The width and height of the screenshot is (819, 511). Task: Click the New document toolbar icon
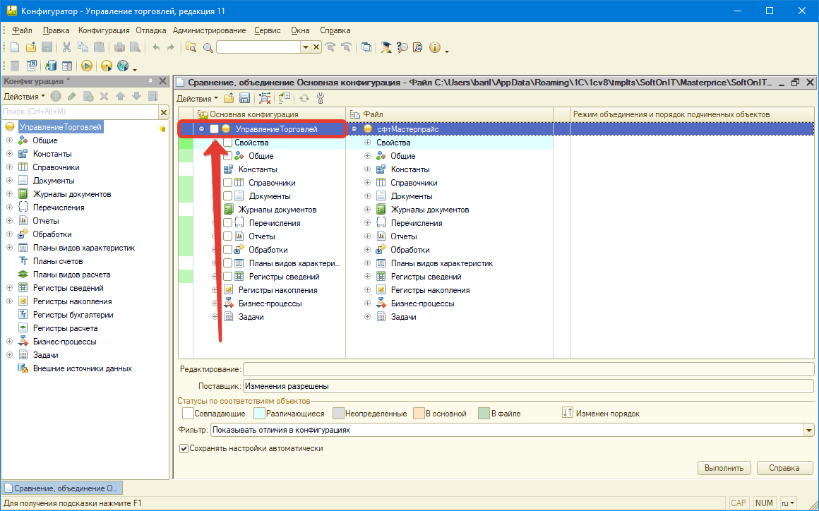tap(14, 47)
